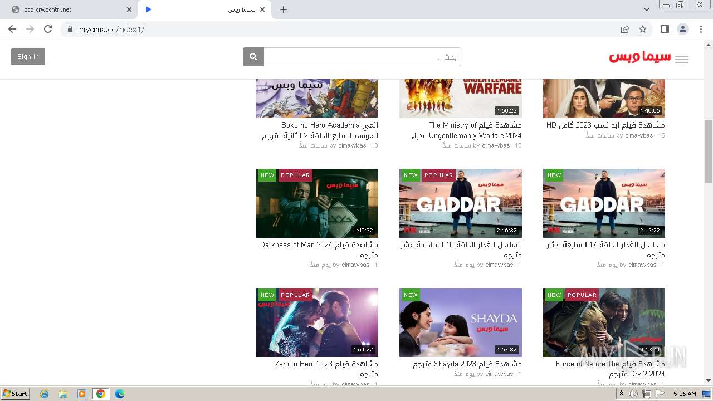
Task: Select the سيما وبس tab
Action: click(x=204, y=9)
